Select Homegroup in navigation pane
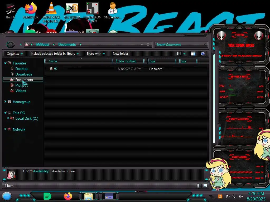The width and height of the screenshot is (270, 202). point(22,102)
